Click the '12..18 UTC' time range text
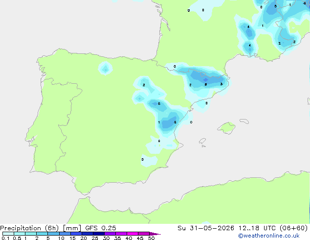 point(256,228)
